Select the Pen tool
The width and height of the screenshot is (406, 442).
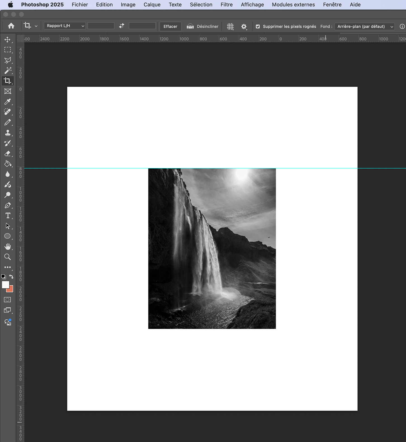8,206
